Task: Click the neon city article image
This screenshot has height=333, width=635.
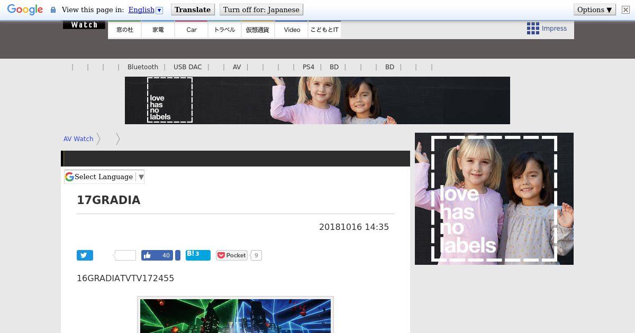Action: tap(235, 316)
